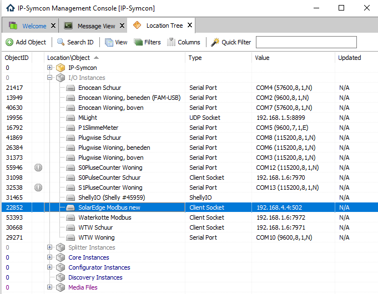Select the Plugwise Woning, boven row
Screen dimensions: 378x294
190,158
